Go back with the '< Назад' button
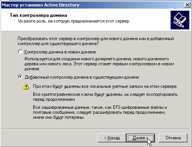The width and height of the screenshot is (192, 147). point(112,138)
